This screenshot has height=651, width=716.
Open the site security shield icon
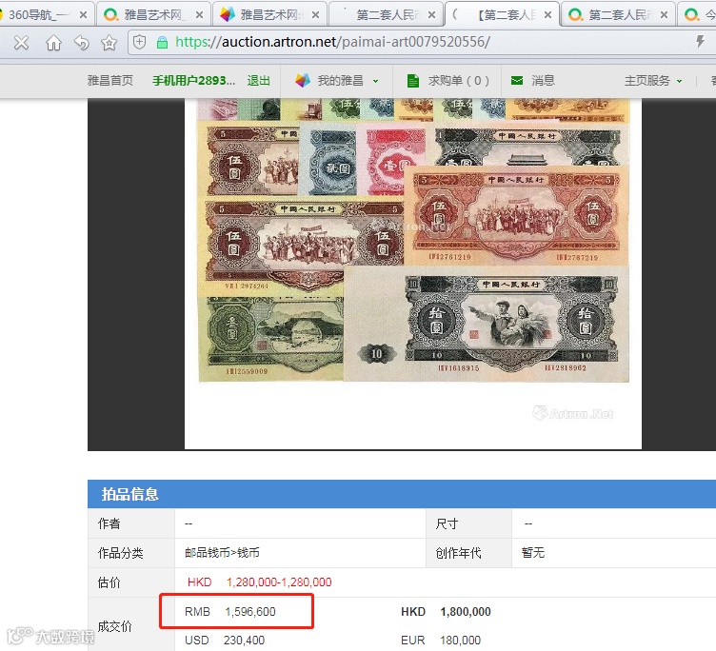pos(139,43)
